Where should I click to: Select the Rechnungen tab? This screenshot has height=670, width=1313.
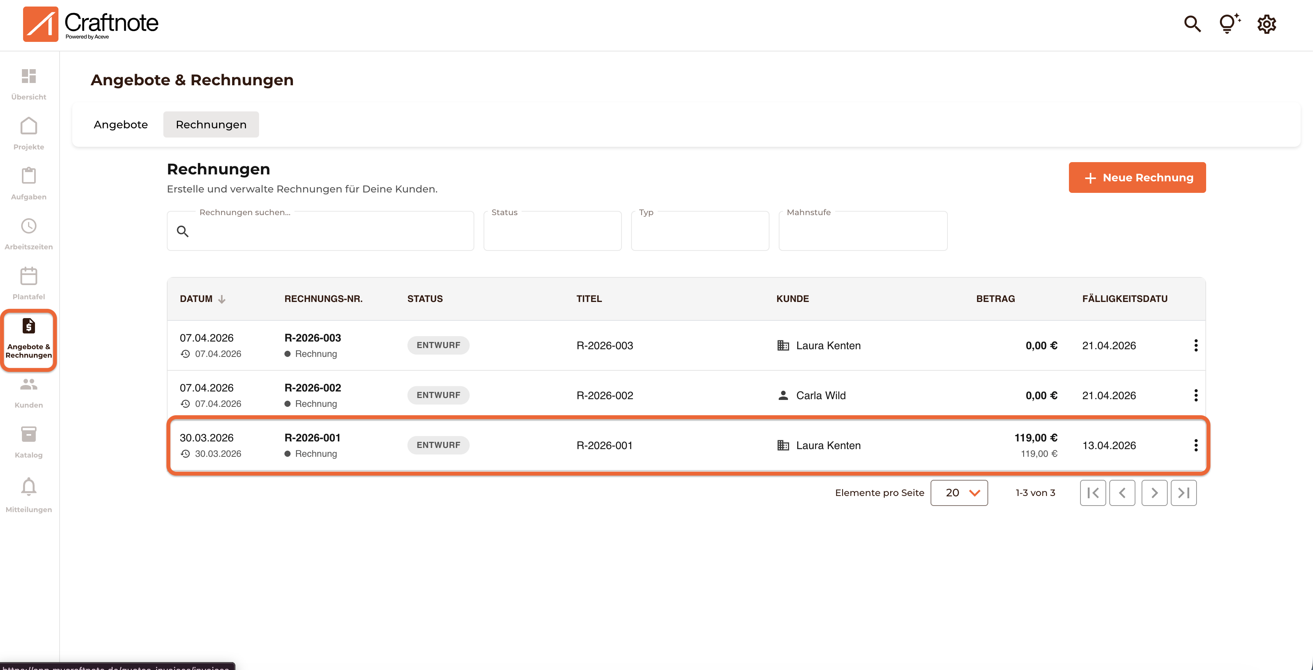(211, 125)
